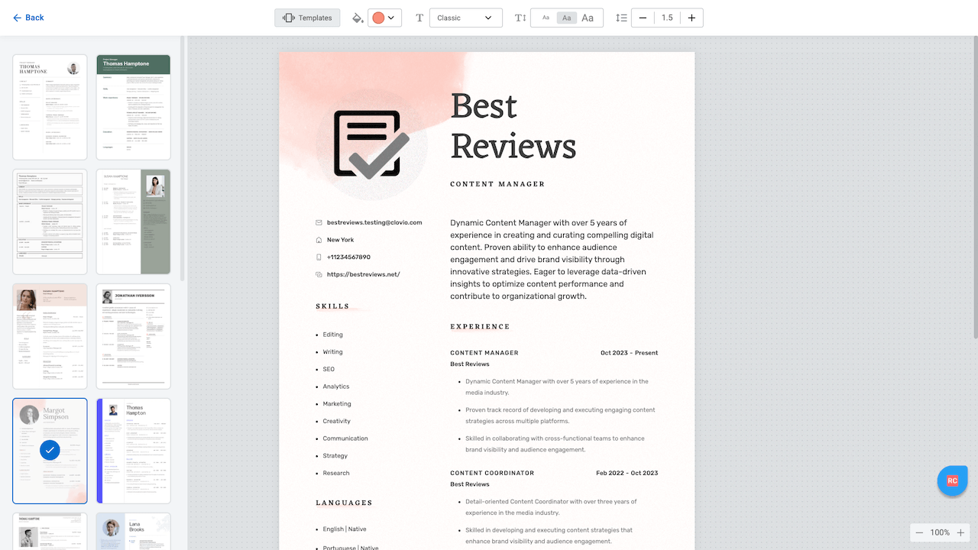Open the Classic font dropdown
This screenshot has height=550, width=978.
click(x=465, y=17)
